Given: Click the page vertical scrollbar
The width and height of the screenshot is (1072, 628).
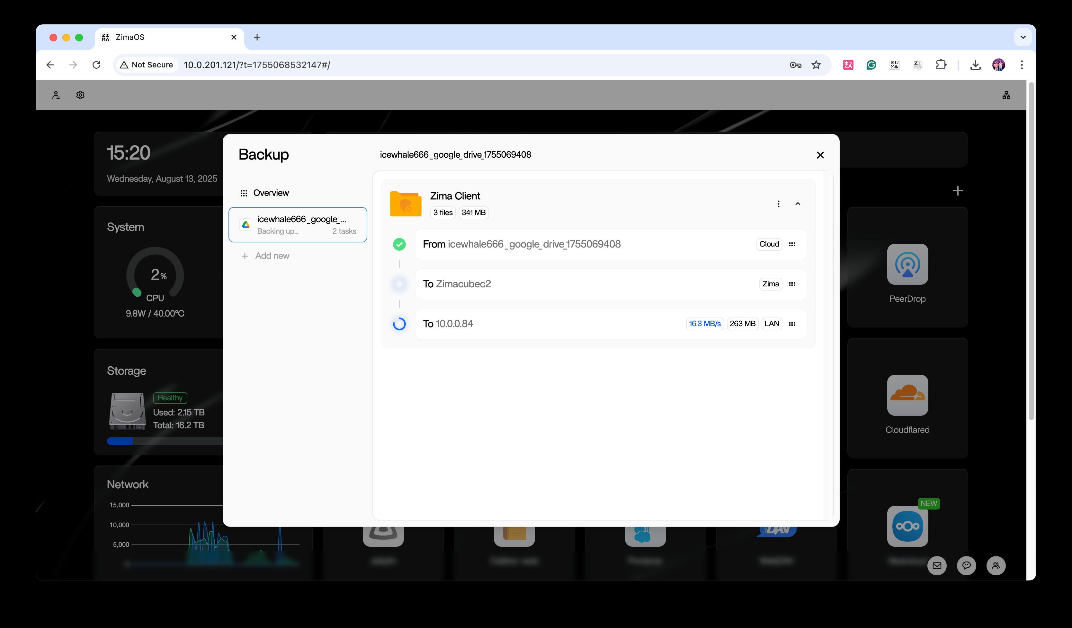Looking at the screenshot, I should 1031,251.
